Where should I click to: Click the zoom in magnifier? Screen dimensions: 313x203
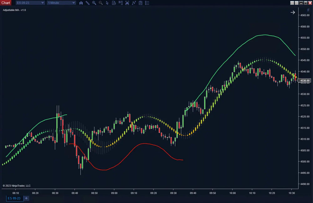(x=94, y=3)
